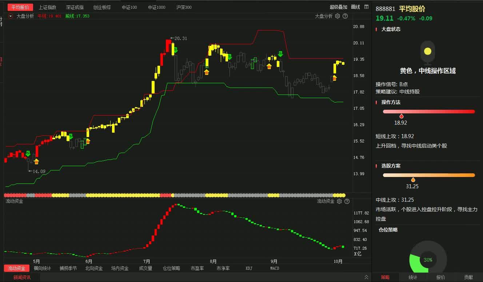Open help icon for 流动资金 panel
483x282 pixels.
coord(347,201)
